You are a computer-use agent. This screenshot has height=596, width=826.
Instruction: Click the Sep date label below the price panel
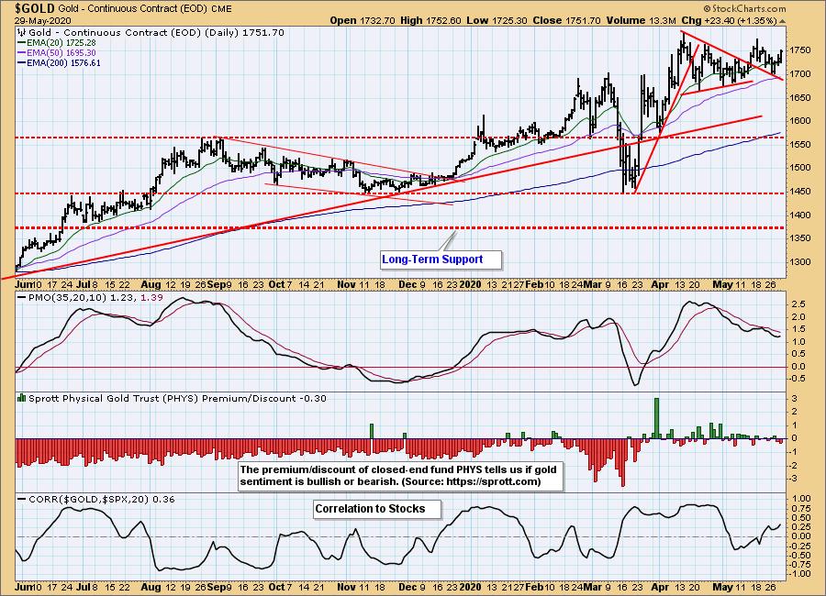tap(215, 284)
